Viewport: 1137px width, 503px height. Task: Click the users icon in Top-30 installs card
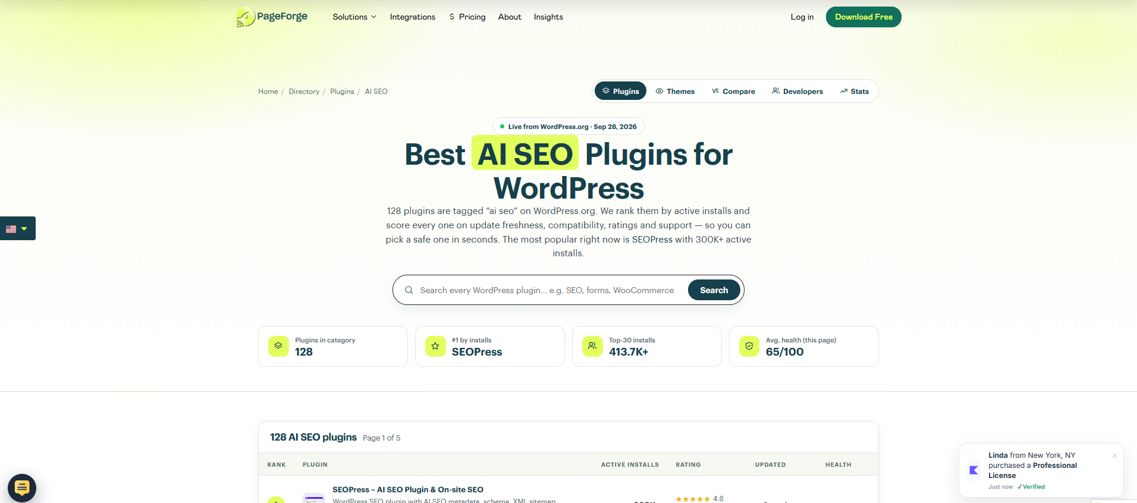click(x=592, y=346)
